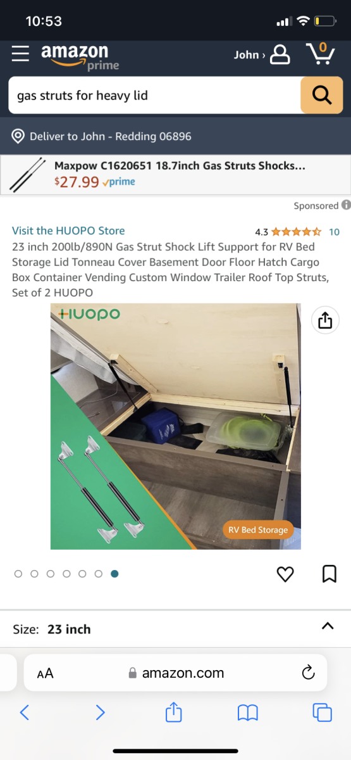Go back with Safari back arrow
The height and width of the screenshot is (760, 351).
(x=25, y=712)
